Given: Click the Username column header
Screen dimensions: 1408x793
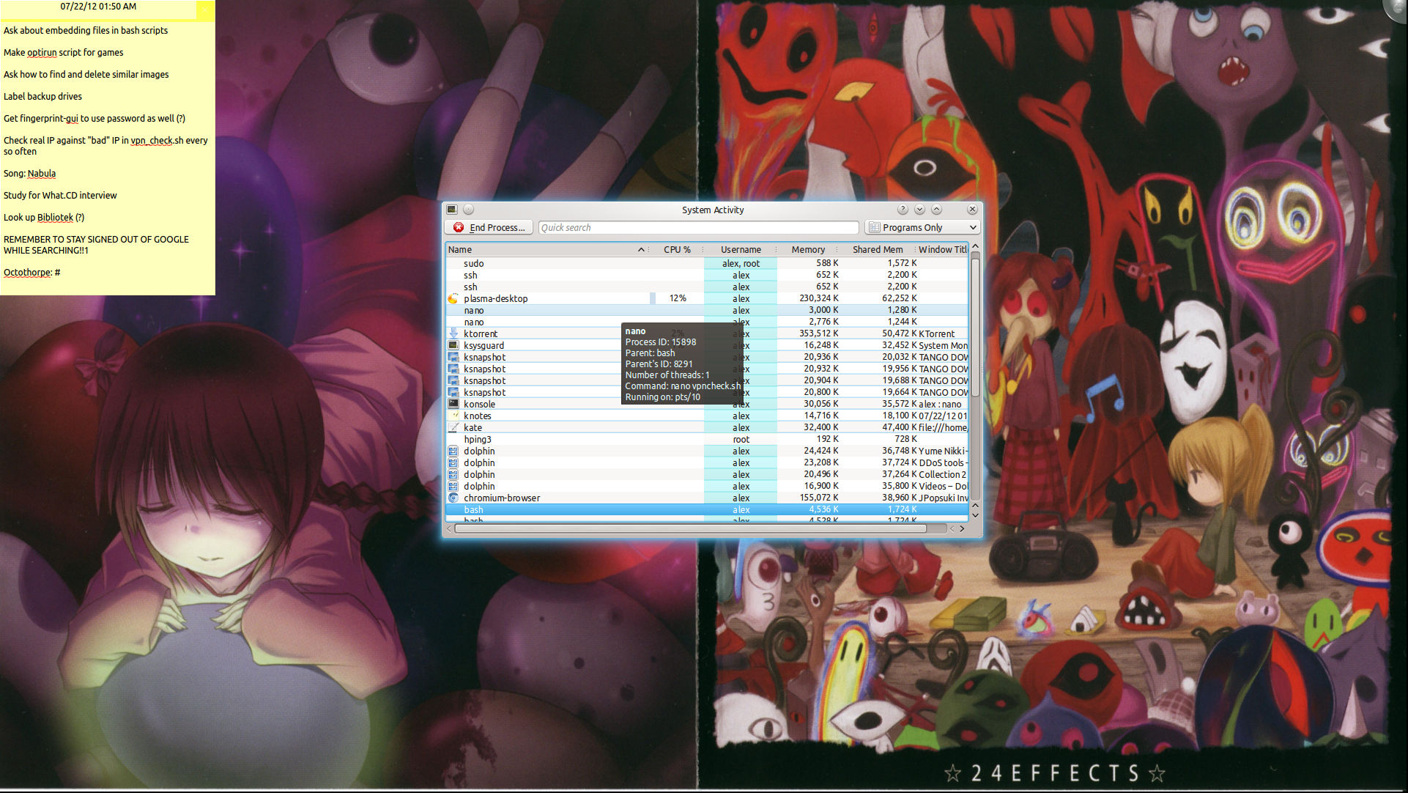Looking at the screenshot, I should point(741,250).
